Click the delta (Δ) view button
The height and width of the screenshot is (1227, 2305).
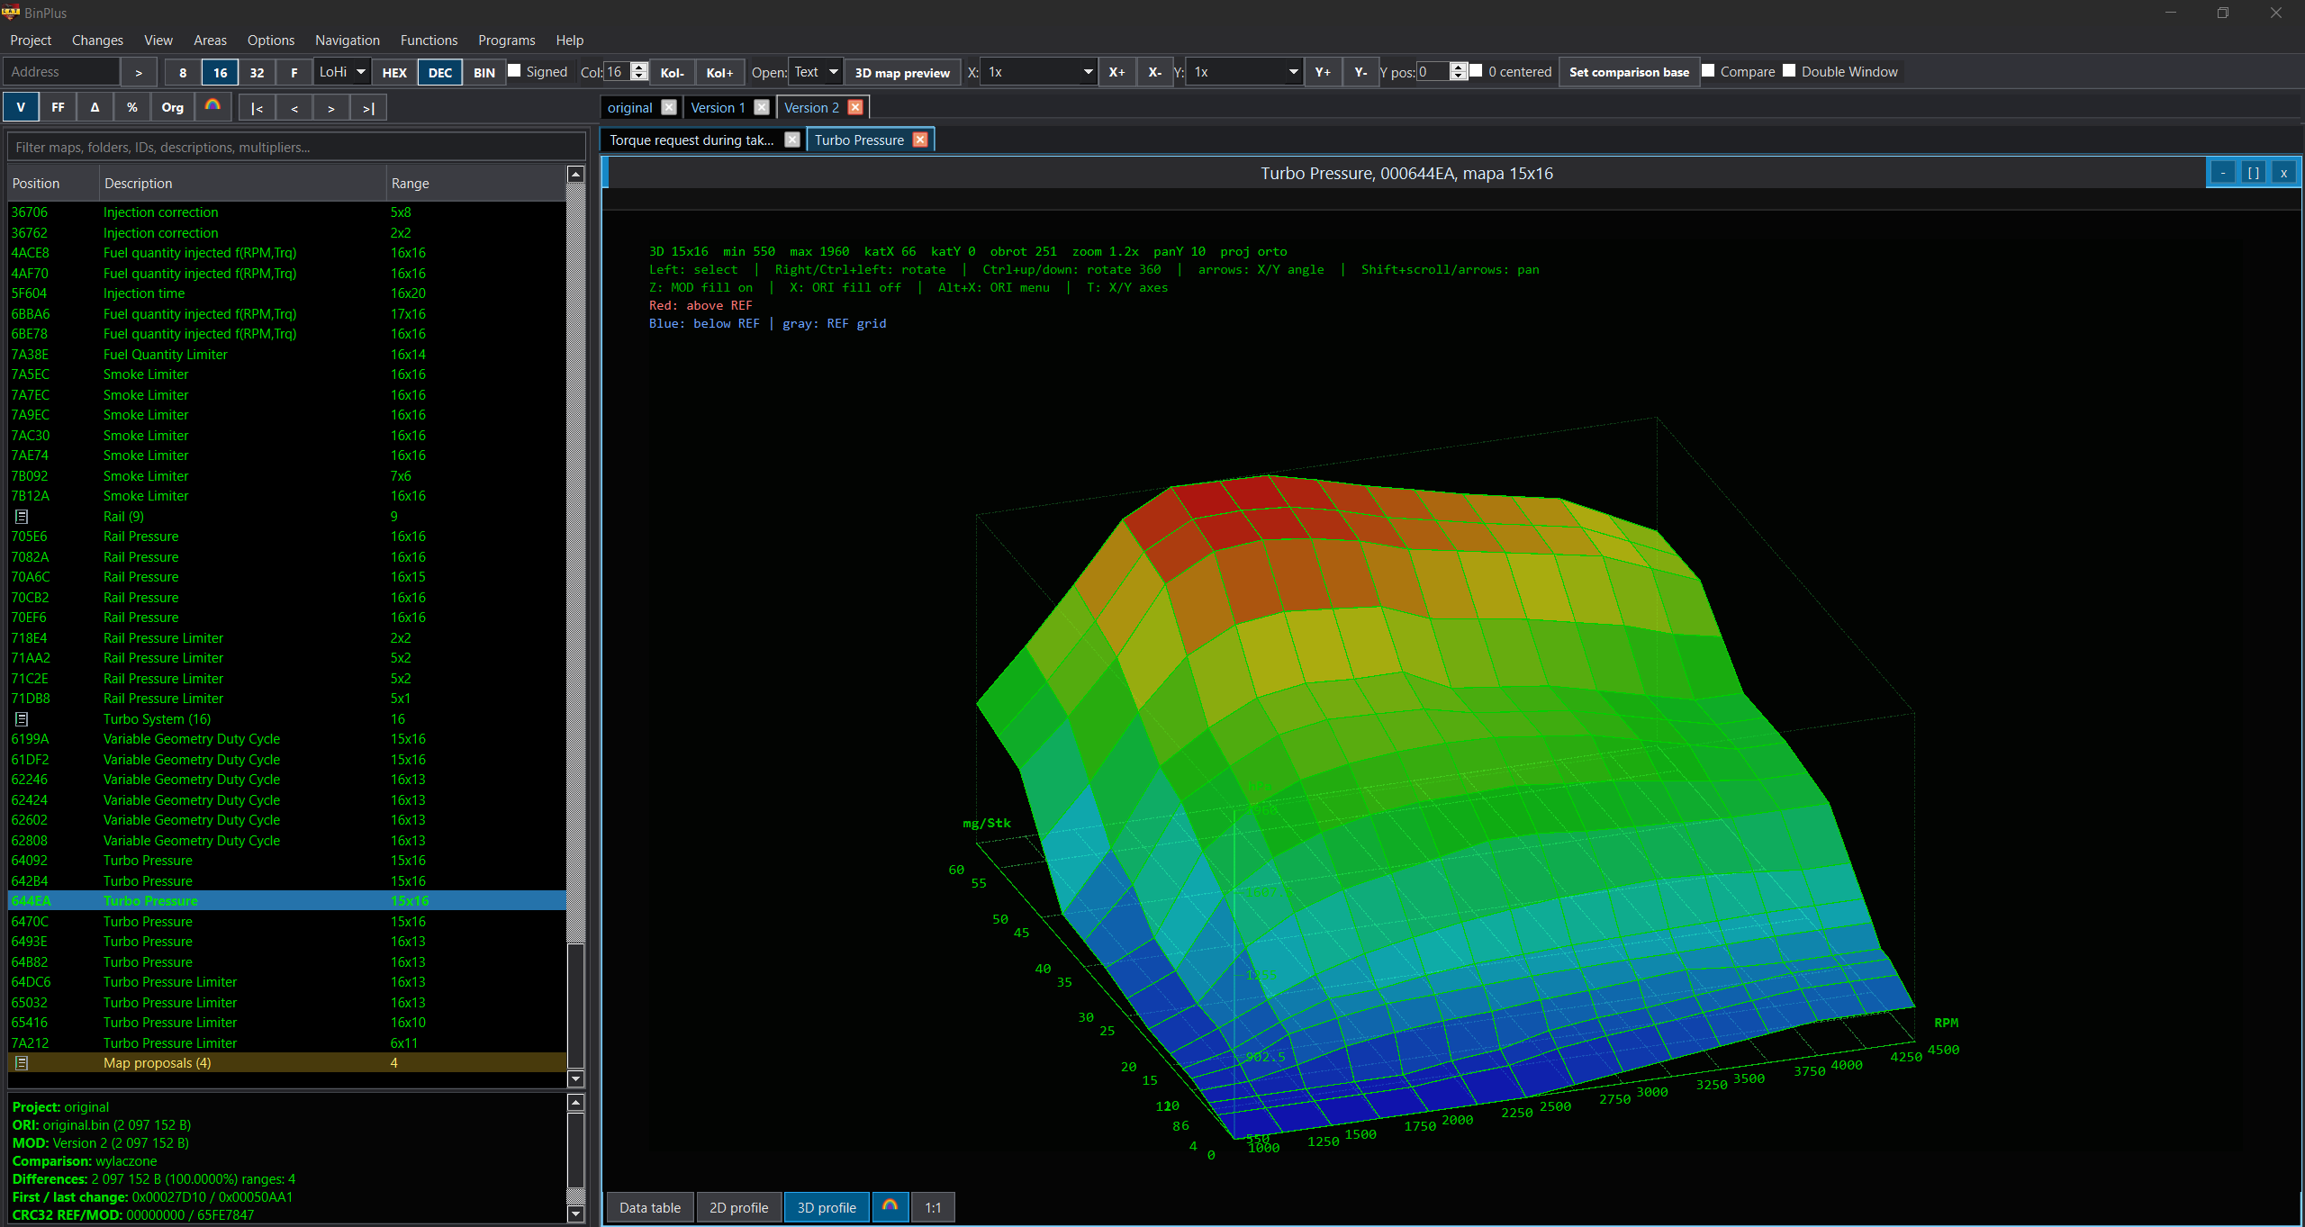(95, 107)
